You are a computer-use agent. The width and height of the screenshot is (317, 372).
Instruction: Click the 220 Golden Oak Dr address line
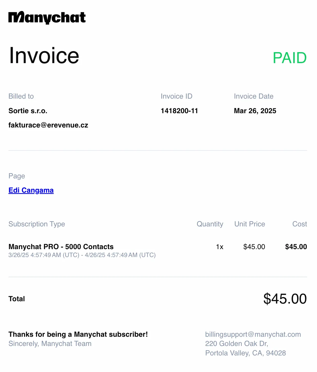coord(237,344)
